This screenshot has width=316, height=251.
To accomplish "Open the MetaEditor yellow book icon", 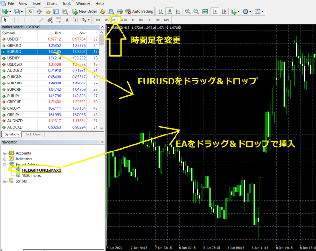I will point(103,12).
